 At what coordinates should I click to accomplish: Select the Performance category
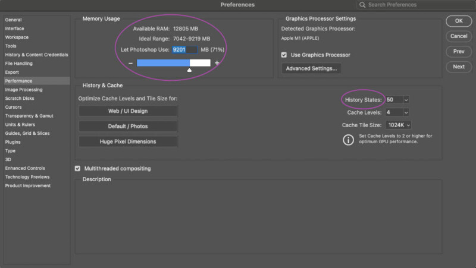(37, 81)
